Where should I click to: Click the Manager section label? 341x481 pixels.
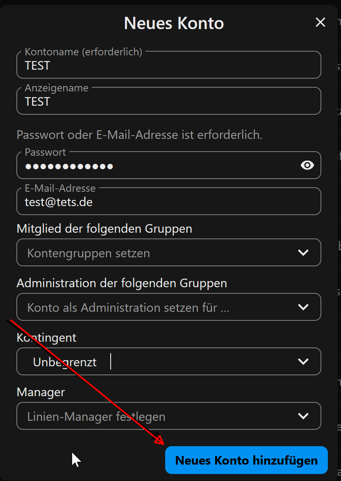click(41, 392)
